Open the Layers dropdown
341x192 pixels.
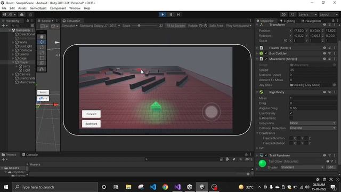click(x=307, y=14)
